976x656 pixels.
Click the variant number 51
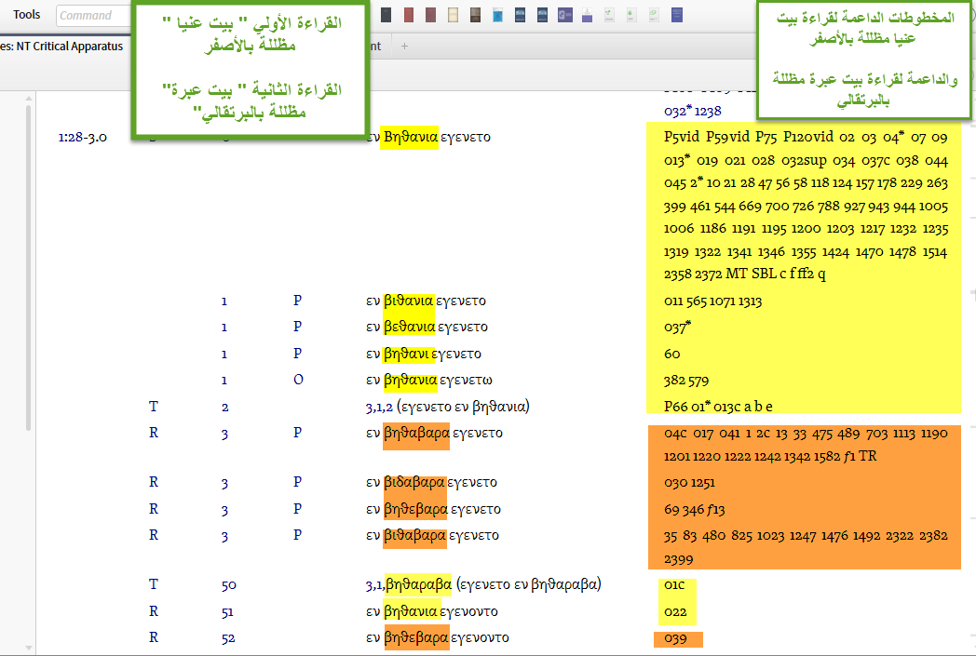[x=228, y=612]
